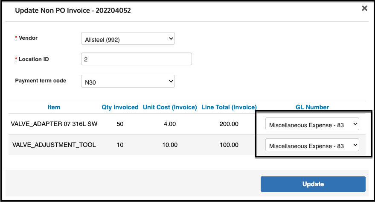Close the Update Non PO Invoice dialog
This screenshot has height=202, width=375.
364,9
